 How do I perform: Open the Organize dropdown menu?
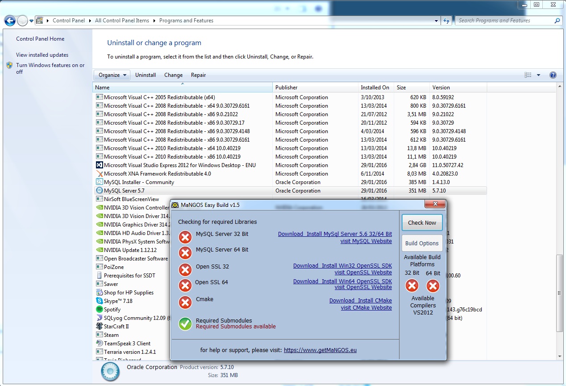pos(112,75)
